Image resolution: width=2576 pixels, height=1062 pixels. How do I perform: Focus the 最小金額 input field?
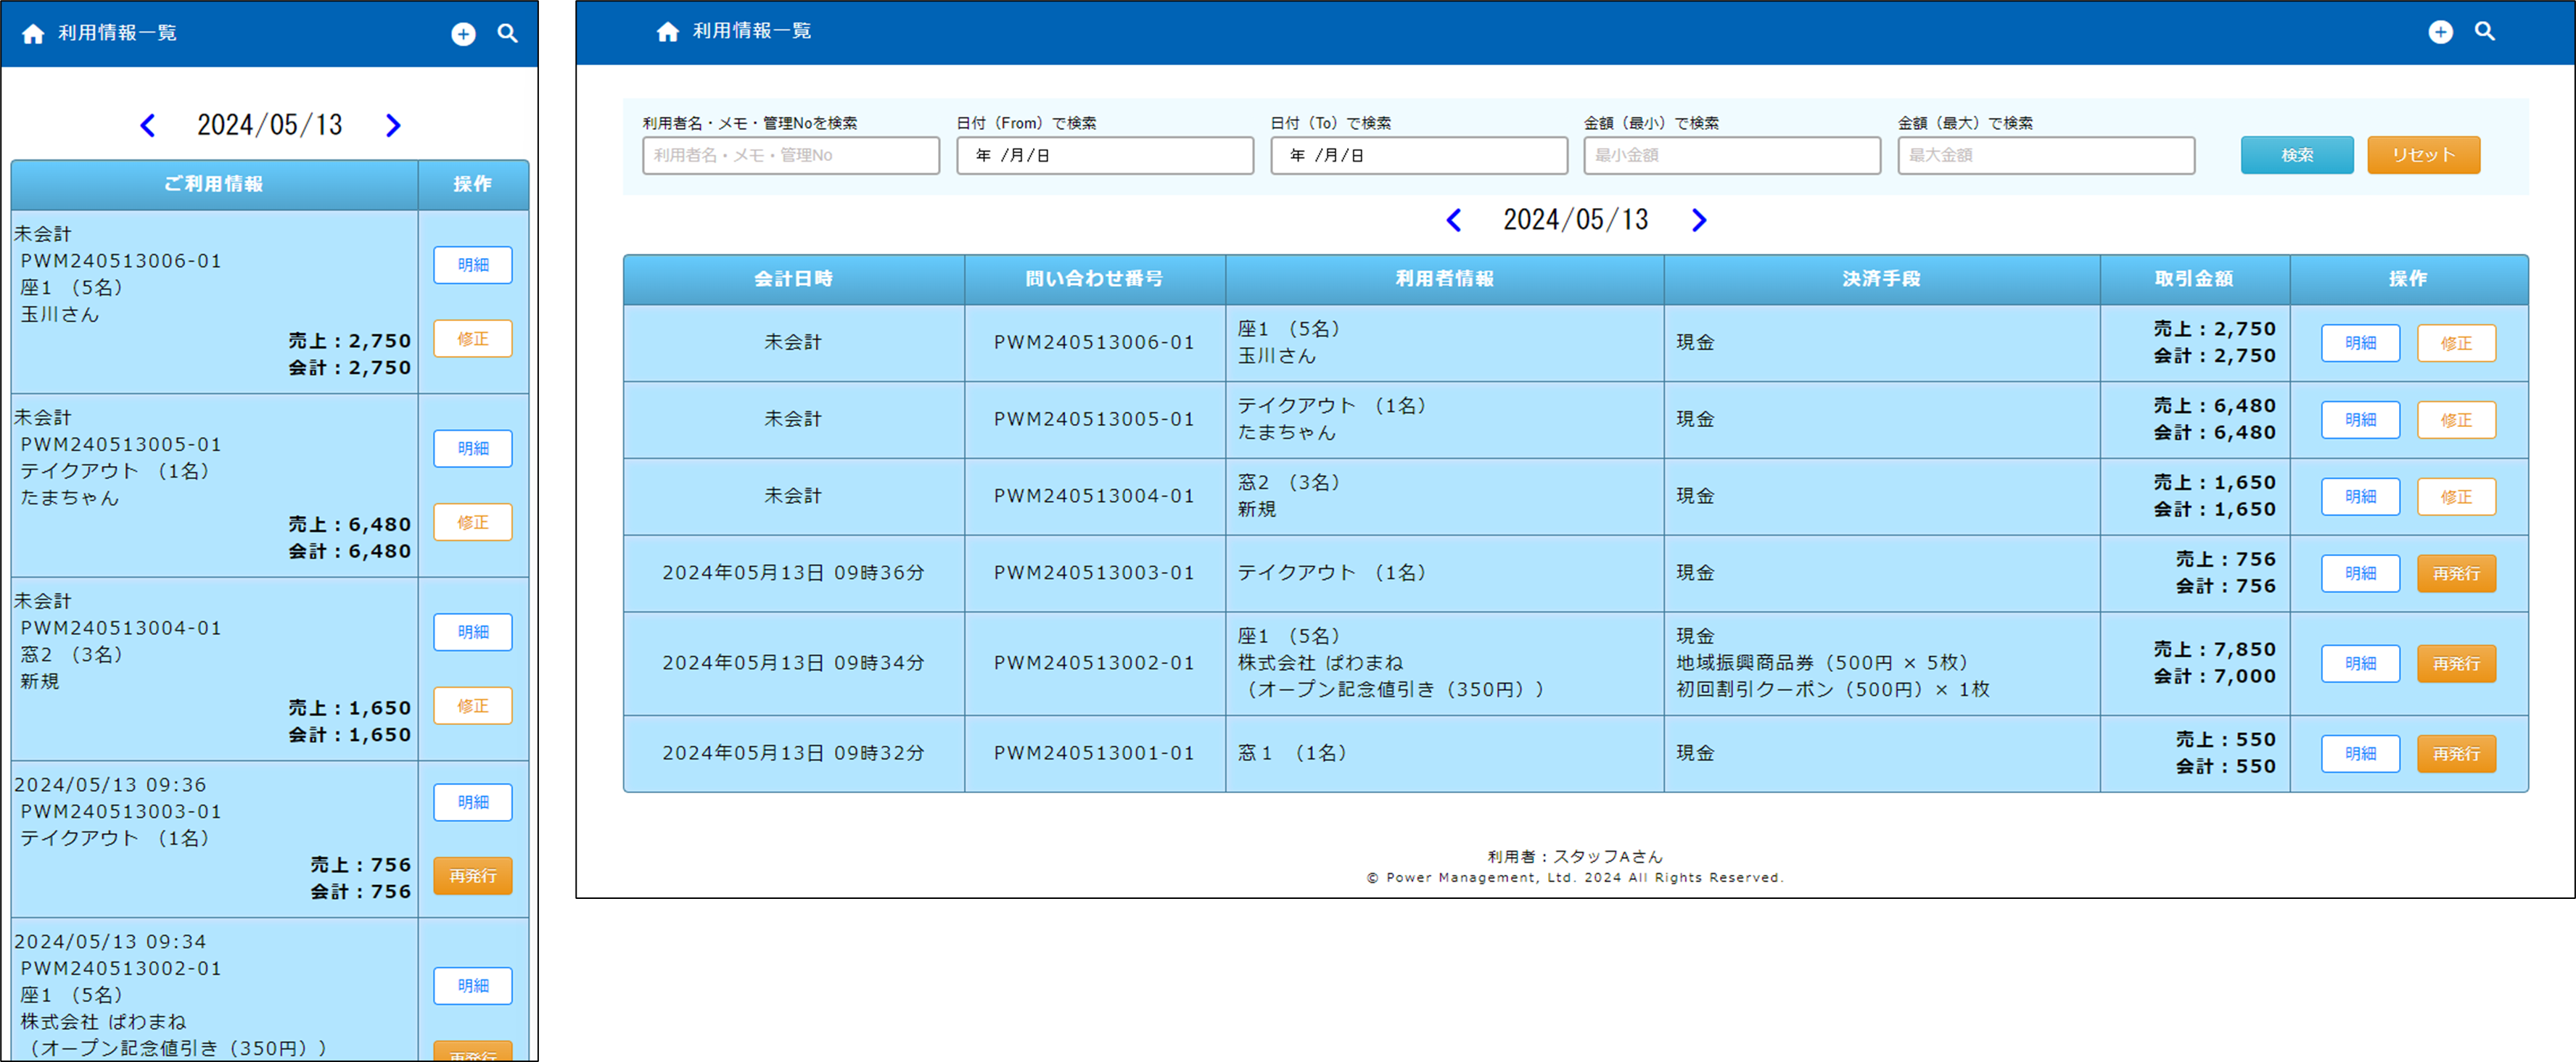click(1732, 156)
